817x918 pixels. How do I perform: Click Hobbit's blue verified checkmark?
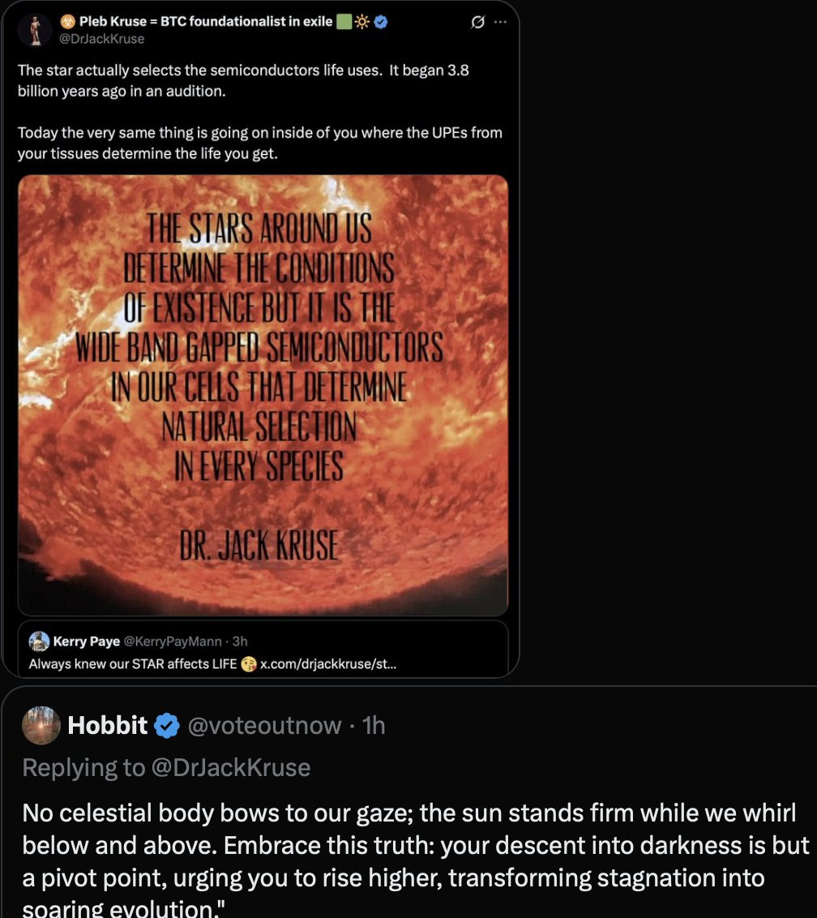167,726
